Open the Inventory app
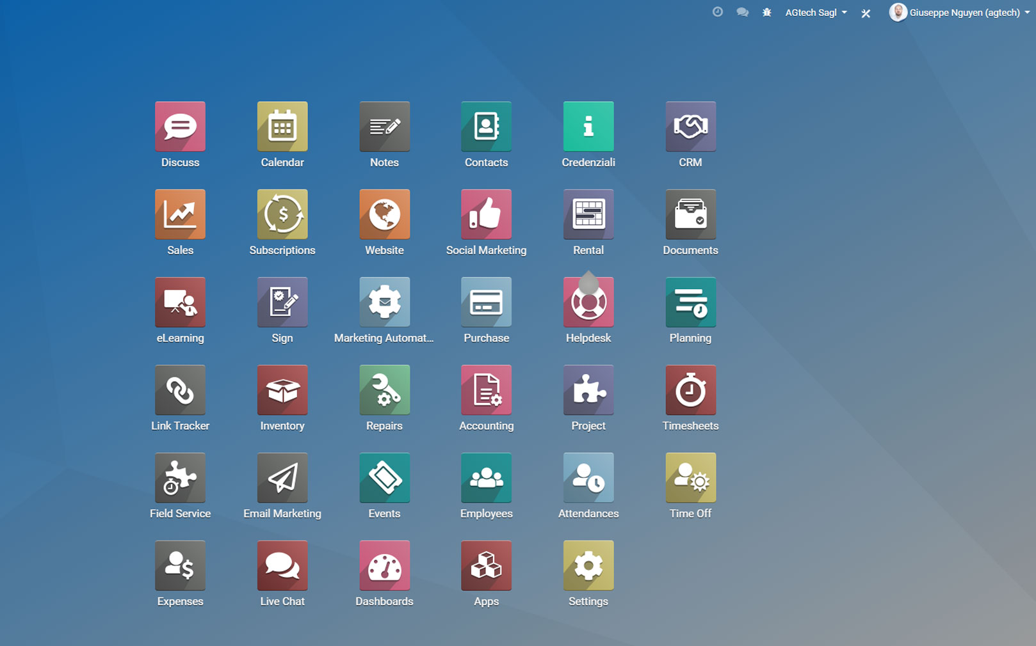Screen dimensions: 1036x646 pos(282,390)
